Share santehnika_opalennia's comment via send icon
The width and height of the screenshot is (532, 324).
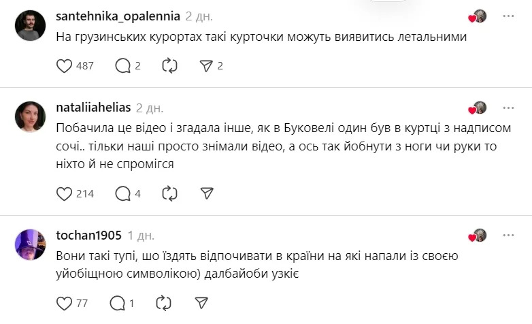pyautogui.click(x=207, y=66)
